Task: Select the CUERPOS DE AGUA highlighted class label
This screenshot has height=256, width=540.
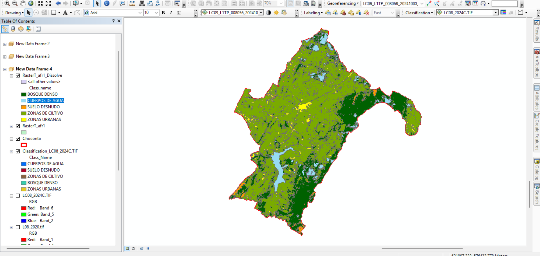Action: click(x=46, y=100)
